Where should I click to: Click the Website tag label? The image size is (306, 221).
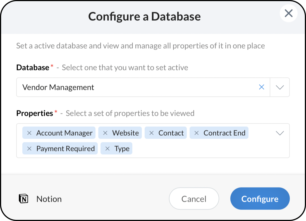[x=125, y=133]
